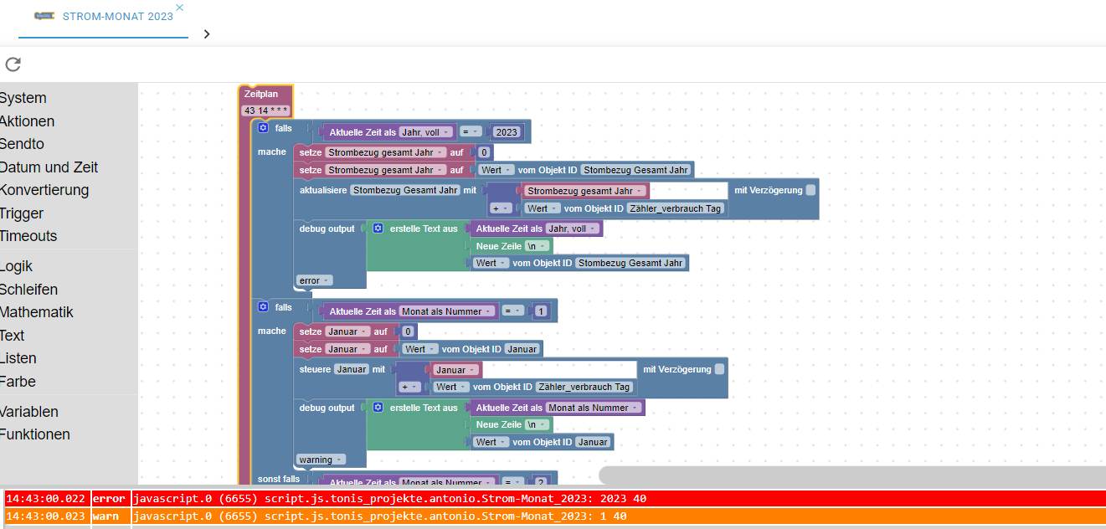Open the Aktionen block category

(27, 121)
